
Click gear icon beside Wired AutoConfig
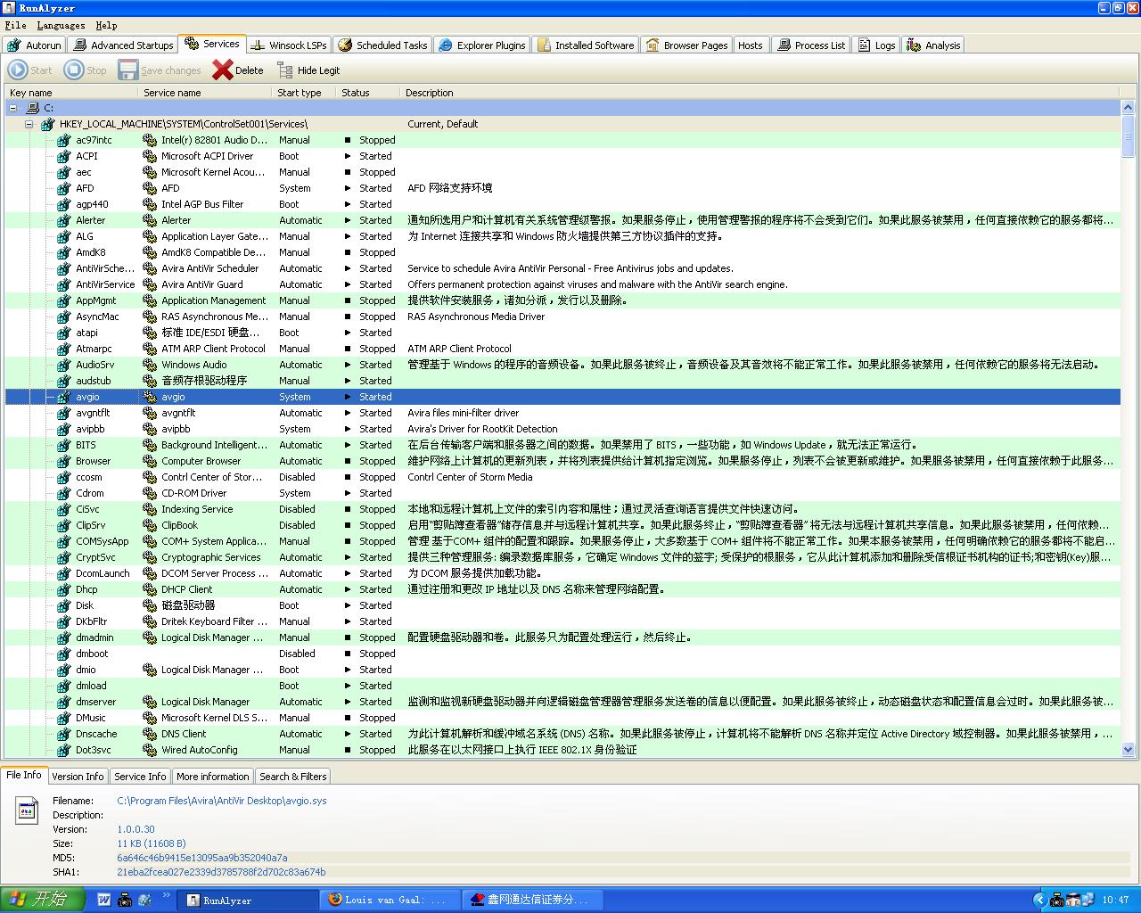(150, 750)
